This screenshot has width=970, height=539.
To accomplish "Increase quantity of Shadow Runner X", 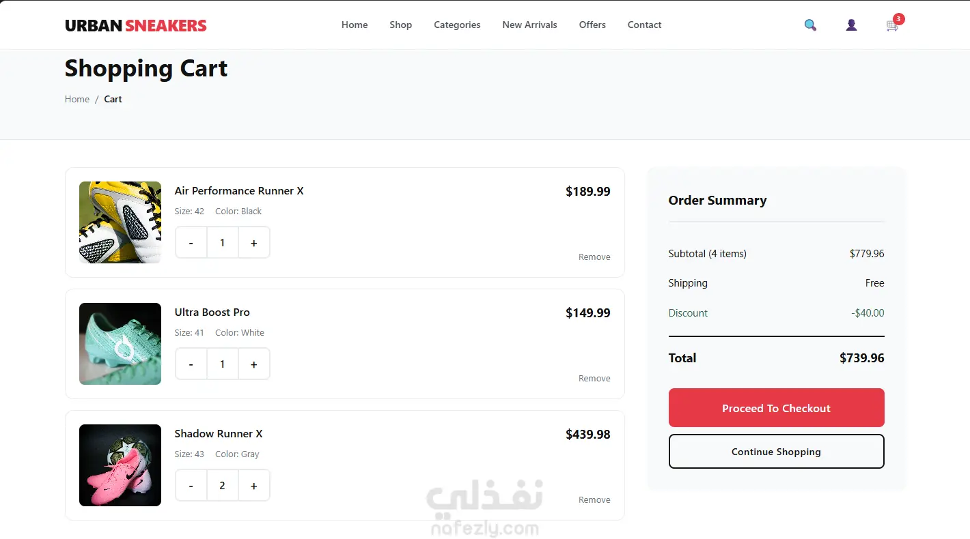I will 254,486.
